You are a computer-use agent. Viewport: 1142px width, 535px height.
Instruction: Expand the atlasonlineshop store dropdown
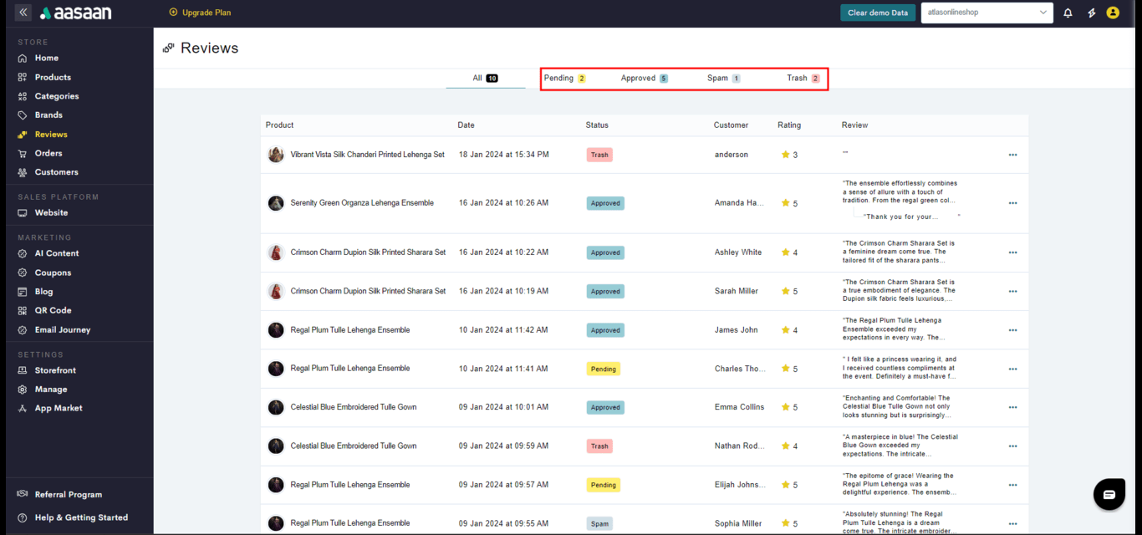click(987, 13)
